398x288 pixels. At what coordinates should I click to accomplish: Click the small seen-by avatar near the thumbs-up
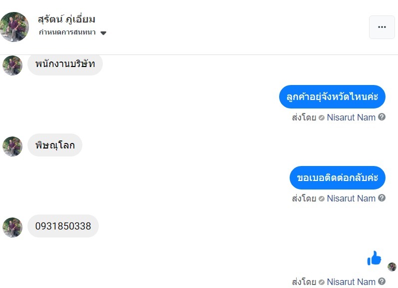pyautogui.click(x=392, y=266)
